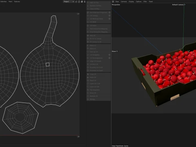Click Cycle UV CW command
Image resolution: width=196 pixels, height=147 pixels.
pyautogui.click(x=98, y=87)
